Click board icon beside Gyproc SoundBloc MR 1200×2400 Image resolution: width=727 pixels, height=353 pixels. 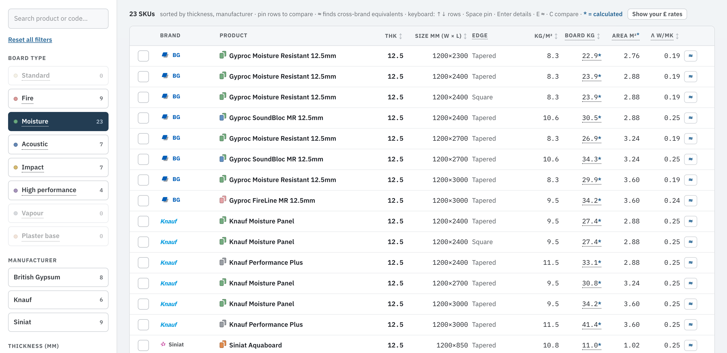click(x=223, y=117)
